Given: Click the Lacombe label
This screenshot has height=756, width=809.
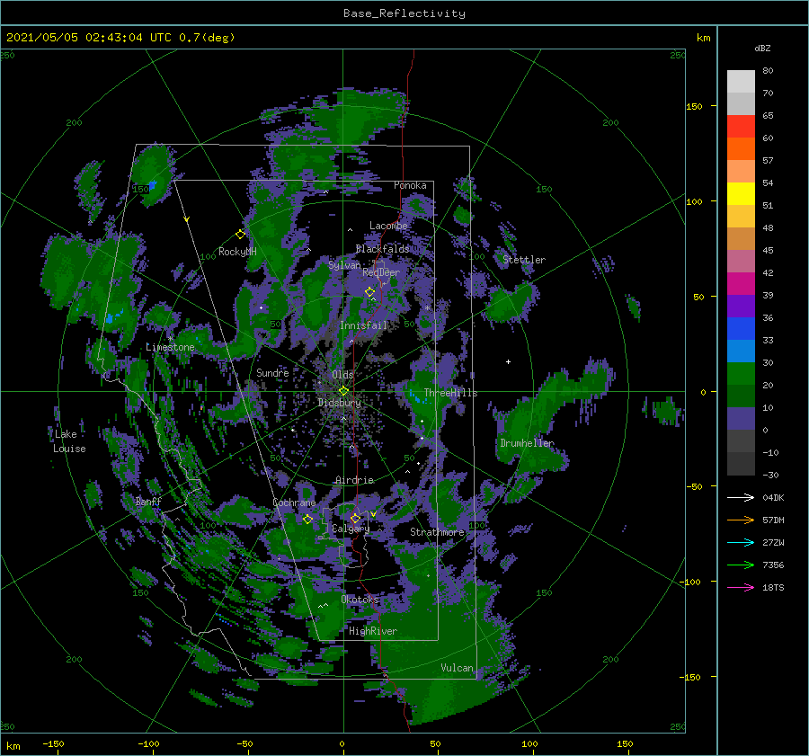Looking at the screenshot, I should point(388,226).
